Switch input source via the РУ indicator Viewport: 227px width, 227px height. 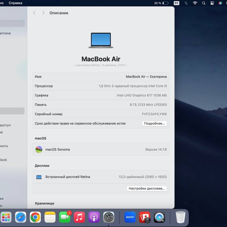point(177,3)
